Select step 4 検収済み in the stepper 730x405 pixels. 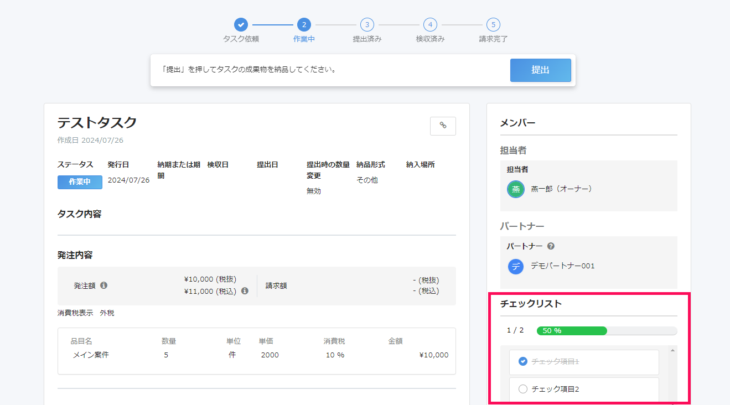click(x=430, y=24)
